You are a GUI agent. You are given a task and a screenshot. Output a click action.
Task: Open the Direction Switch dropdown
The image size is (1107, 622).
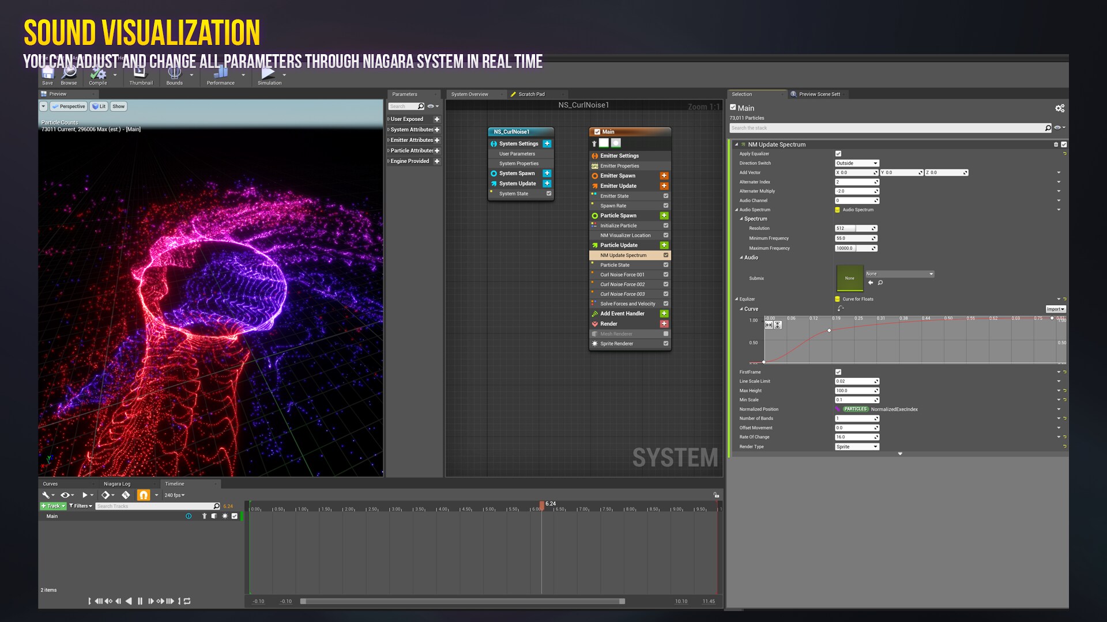857,164
